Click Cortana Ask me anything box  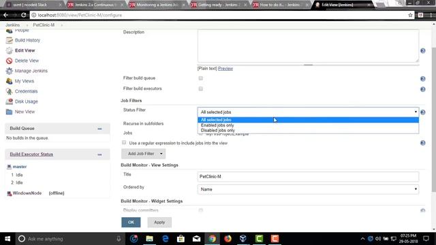tap(69, 239)
